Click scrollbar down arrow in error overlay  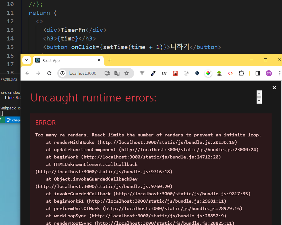coord(259,101)
